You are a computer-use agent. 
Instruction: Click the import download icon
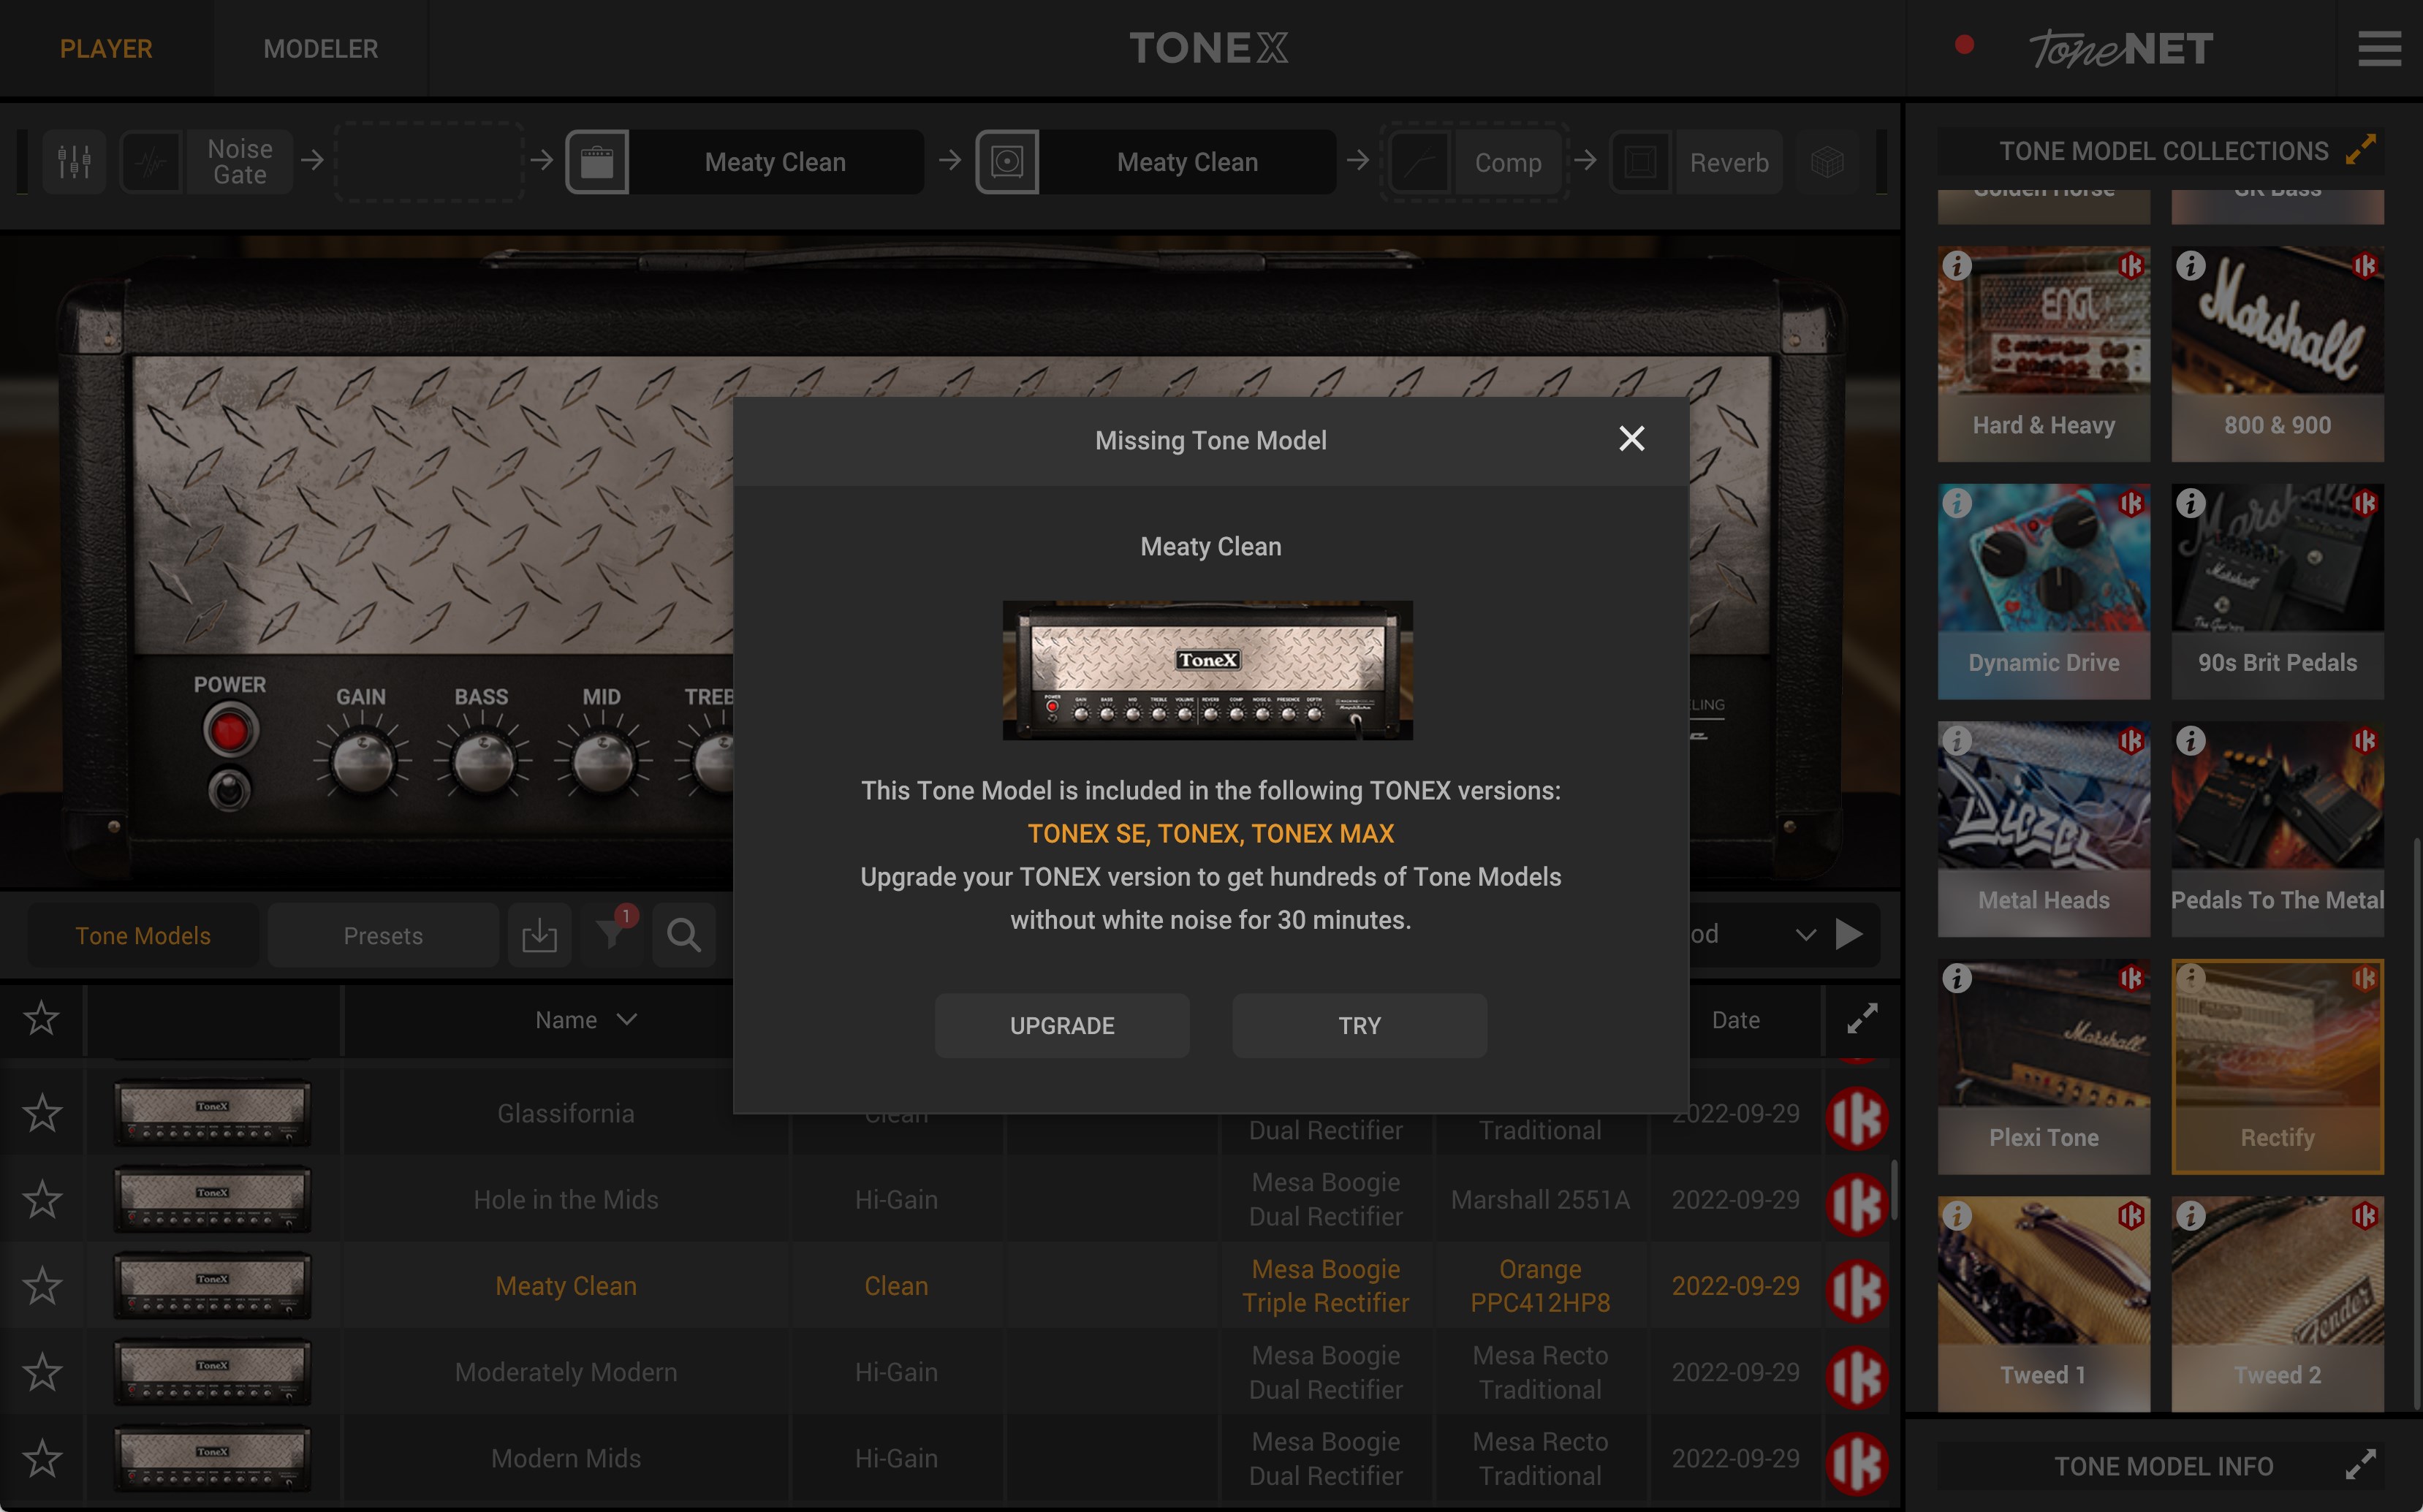click(x=539, y=935)
